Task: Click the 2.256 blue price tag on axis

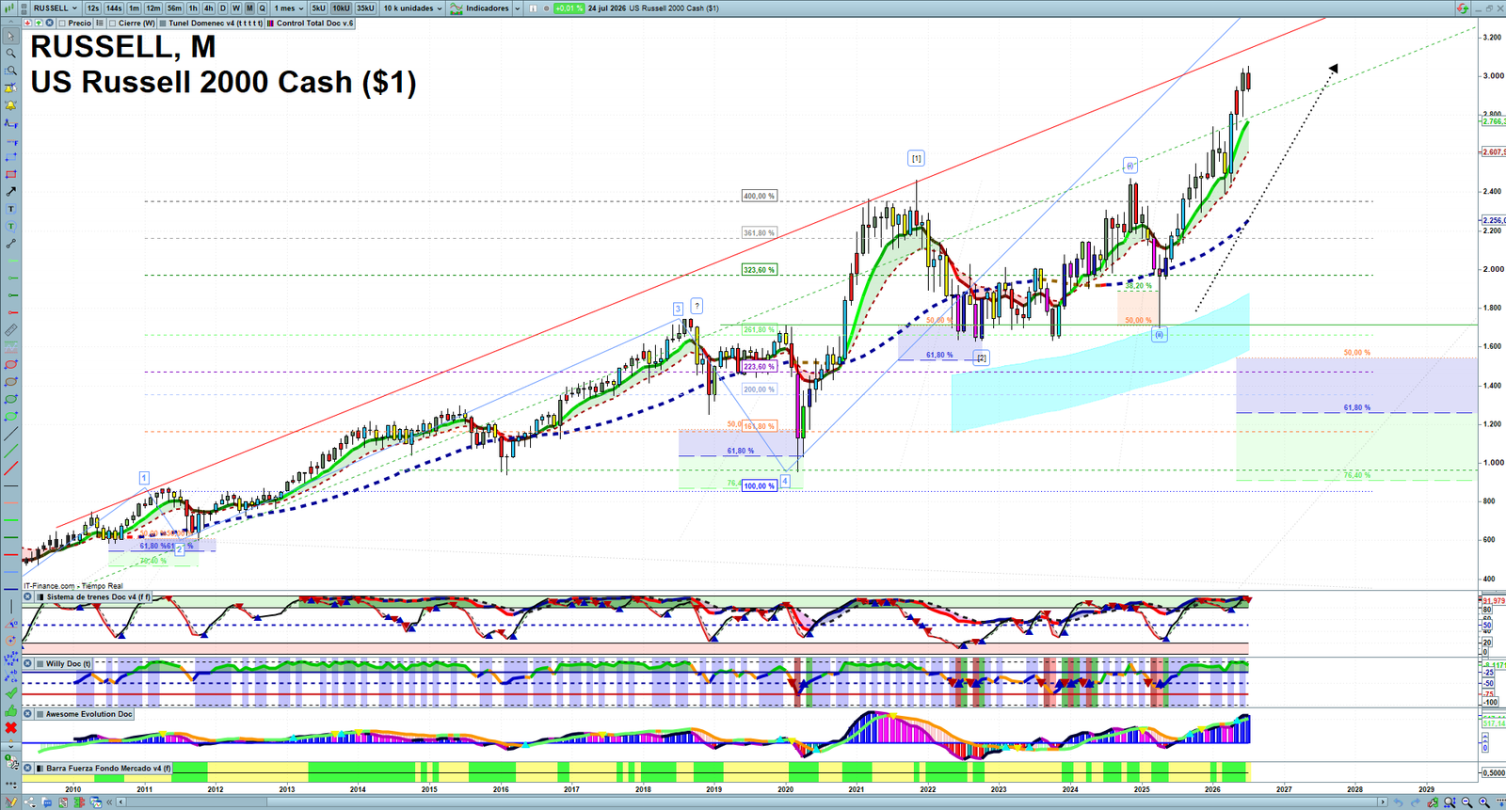Action: click(x=1494, y=220)
